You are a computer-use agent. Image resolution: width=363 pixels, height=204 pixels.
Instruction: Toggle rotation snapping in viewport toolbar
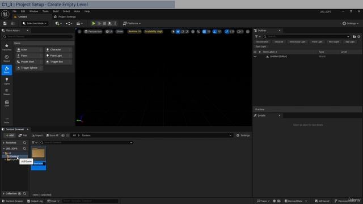coord(214,32)
